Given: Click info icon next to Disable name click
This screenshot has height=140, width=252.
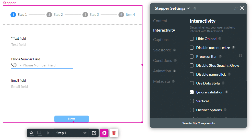Looking at the screenshot, I should (229, 74).
